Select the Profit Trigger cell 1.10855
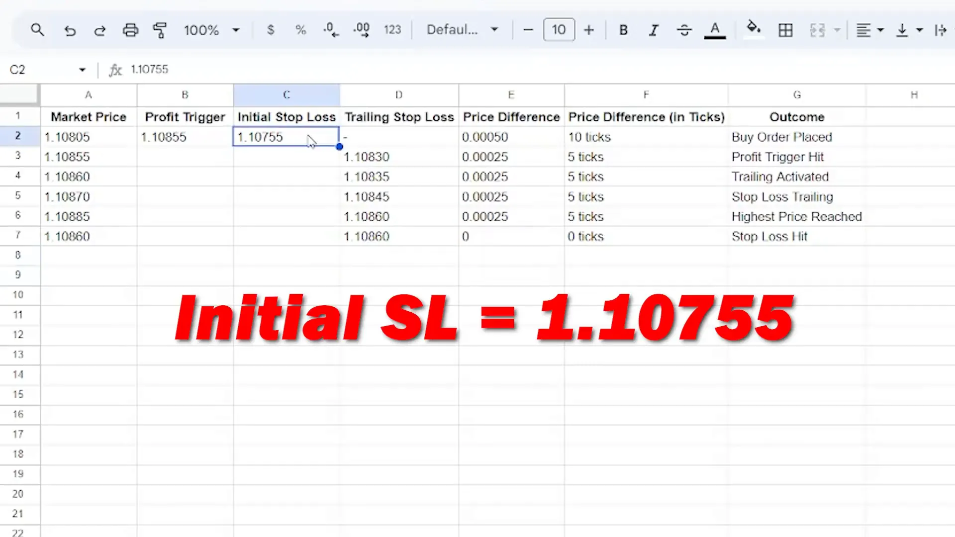This screenshot has height=537, width=955. pyautogui.click(x=185, y=137)
